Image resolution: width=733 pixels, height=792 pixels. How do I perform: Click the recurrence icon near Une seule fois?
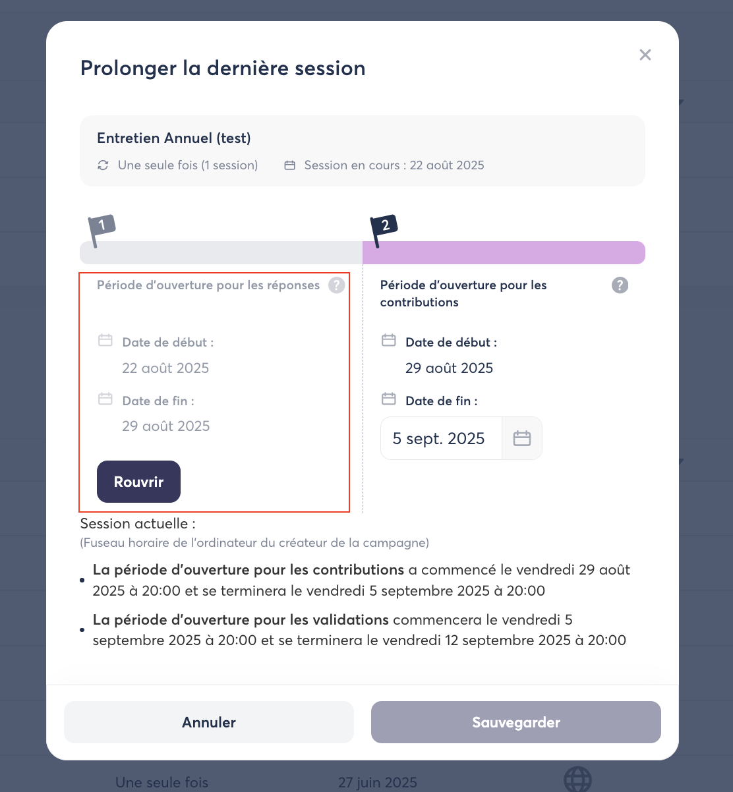(103, 165)
